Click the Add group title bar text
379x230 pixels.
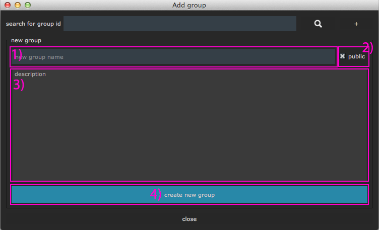click(x=189, y=5)
